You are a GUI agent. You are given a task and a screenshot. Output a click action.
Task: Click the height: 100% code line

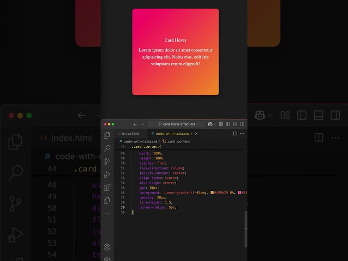point(152,158)
